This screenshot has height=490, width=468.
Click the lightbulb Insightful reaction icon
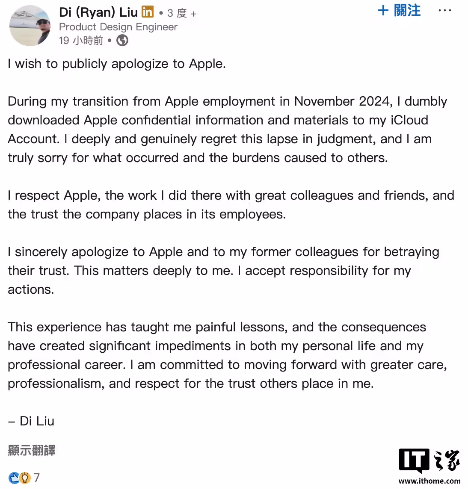(x=25, y=478)
